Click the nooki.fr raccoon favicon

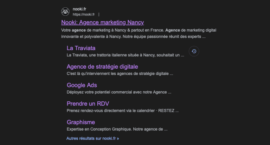65,12
